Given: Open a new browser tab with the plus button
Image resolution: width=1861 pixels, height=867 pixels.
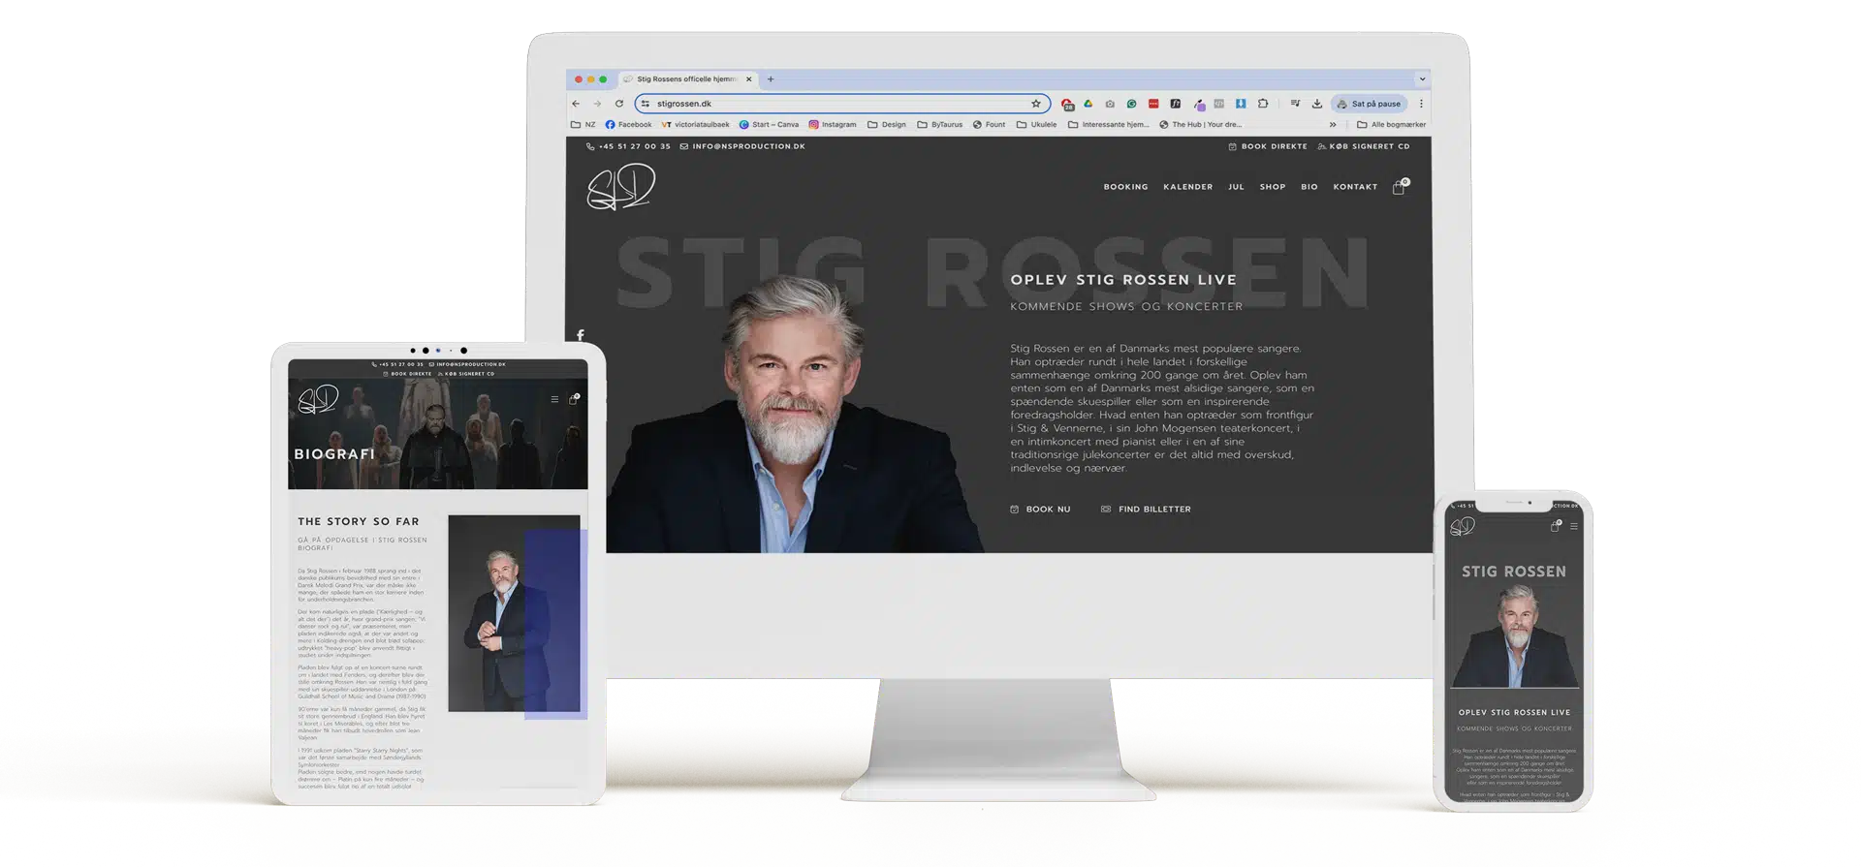Looking at the screenshot, I should click(771, 79).
